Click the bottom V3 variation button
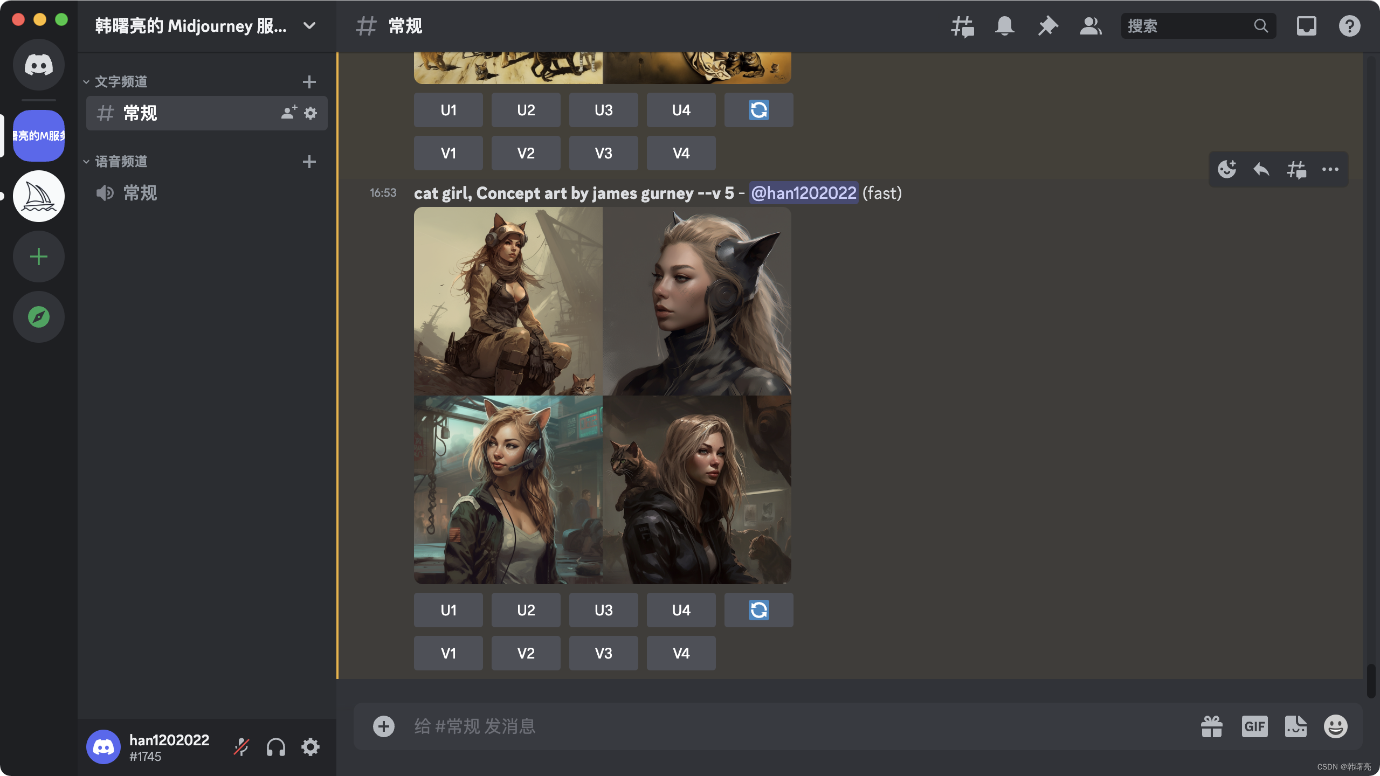 [x=603, y=653]
